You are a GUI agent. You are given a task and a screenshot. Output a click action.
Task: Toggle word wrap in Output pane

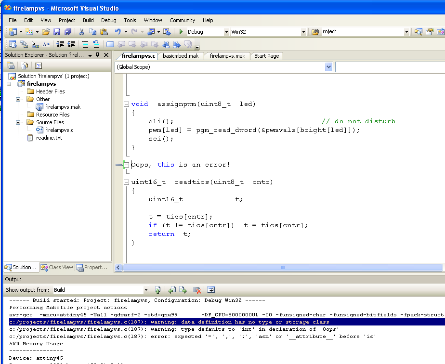(x=211, y=290)
